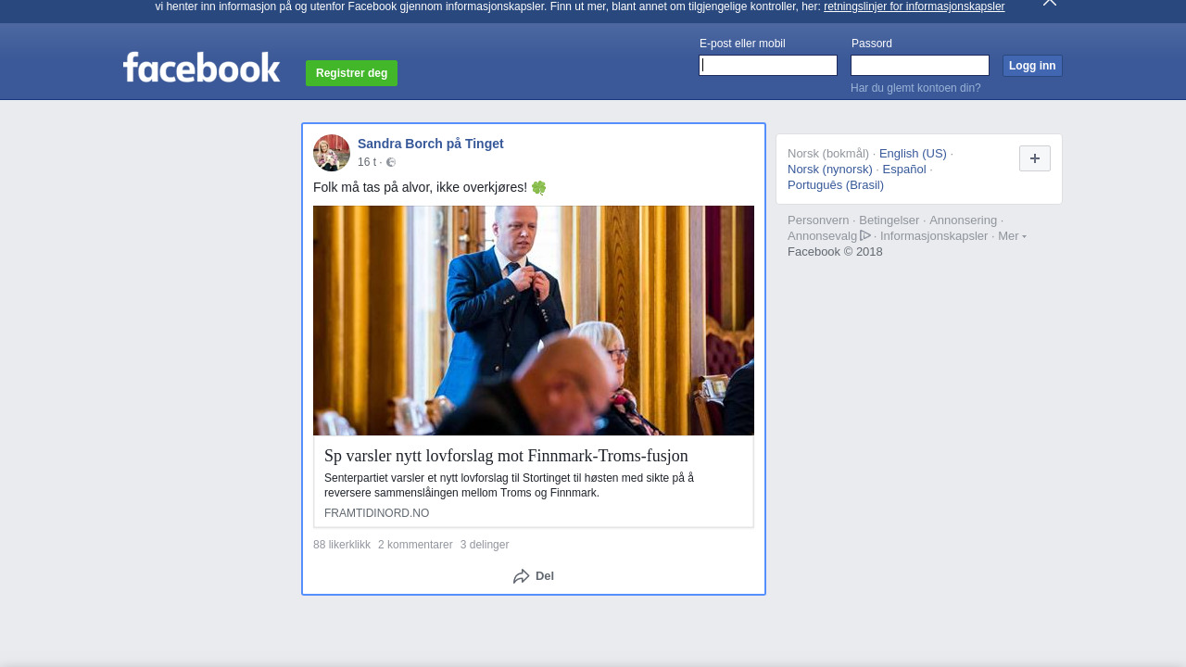This screenshot has width=1186, height=667.
Task: Click 2 kommentarer count
Action: coord(415,545)
